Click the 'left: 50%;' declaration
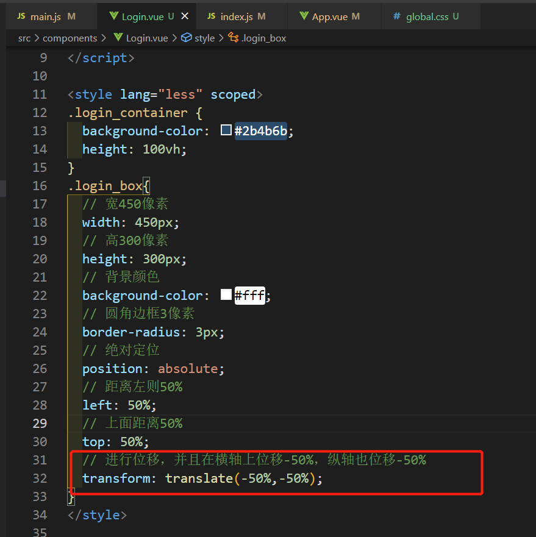 coord(120,405)
